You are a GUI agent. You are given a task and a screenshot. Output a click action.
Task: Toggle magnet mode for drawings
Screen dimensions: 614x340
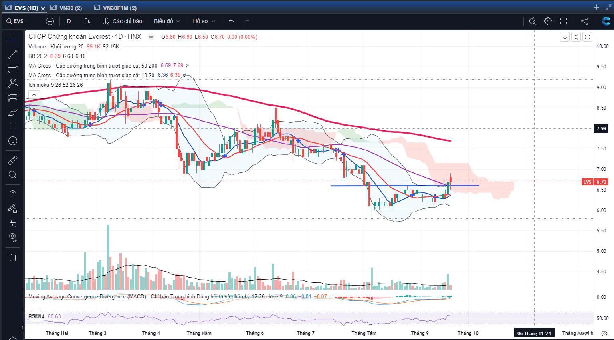pos(13,194)
